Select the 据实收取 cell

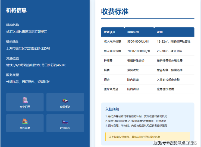coord(133,70)
